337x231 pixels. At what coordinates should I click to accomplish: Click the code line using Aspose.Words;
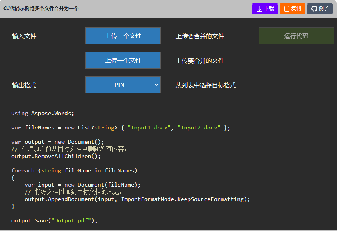[43, 113]
